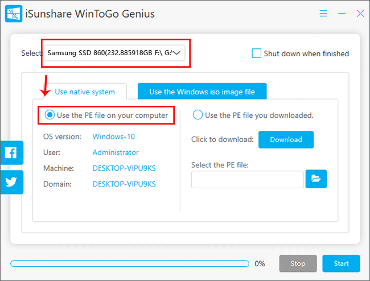Select Use the PE file on your computer
370x281 pixels.
tap(50, 115)
